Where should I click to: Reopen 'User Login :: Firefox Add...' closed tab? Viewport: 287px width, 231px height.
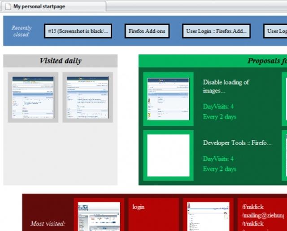click(216, 31)
